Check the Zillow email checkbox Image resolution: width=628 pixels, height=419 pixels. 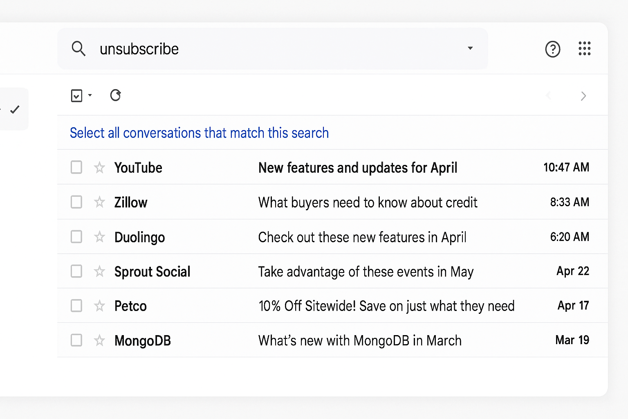76,202
